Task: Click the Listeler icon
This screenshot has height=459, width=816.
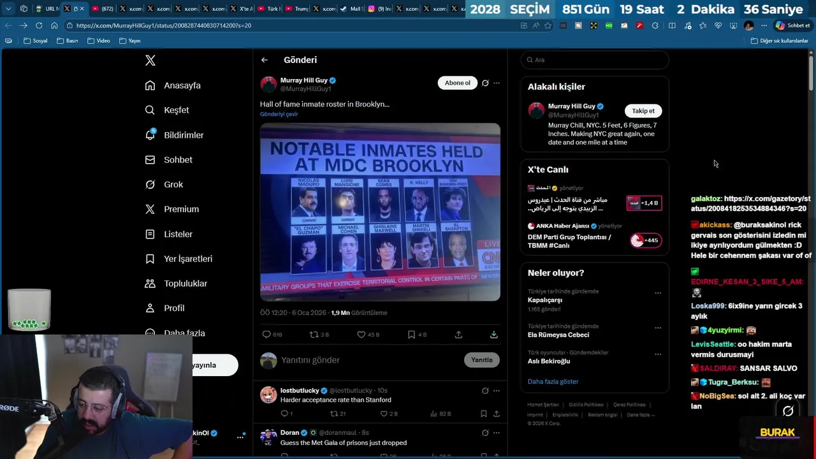Action: (x=150, y=234)
